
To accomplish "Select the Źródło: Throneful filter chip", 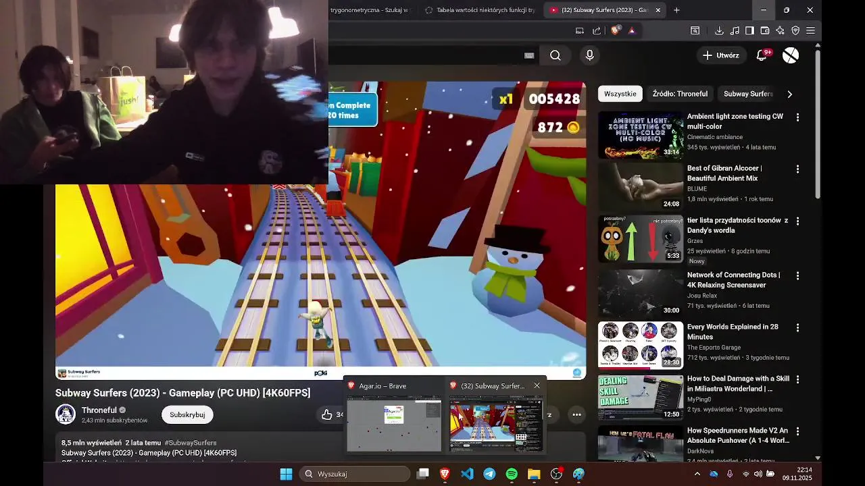I will click(x=680, y=94).
